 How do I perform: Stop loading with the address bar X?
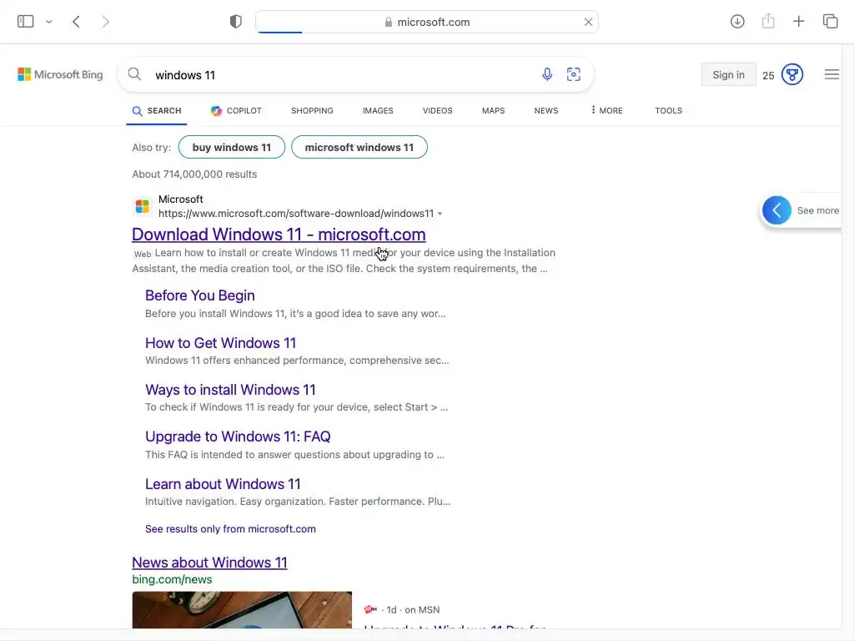click(x=588, y=22)
